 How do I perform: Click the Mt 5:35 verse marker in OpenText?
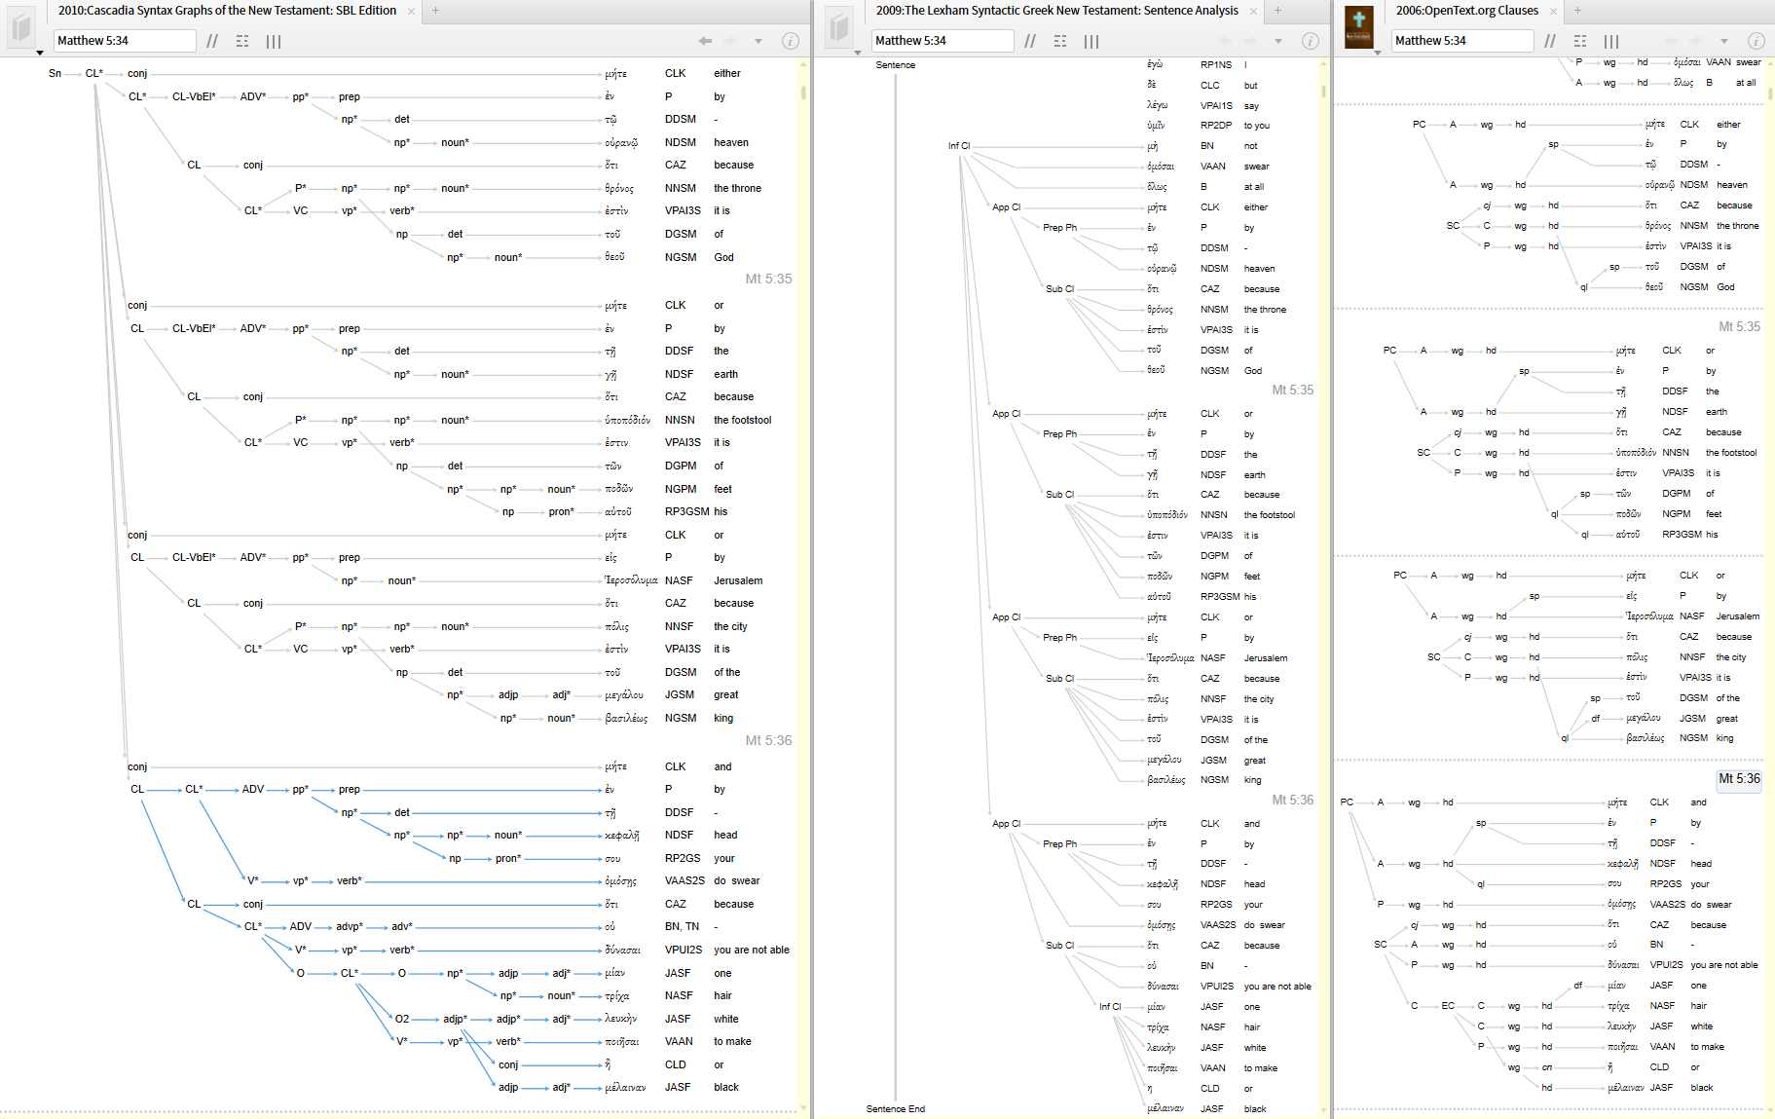pos(1739,326)
